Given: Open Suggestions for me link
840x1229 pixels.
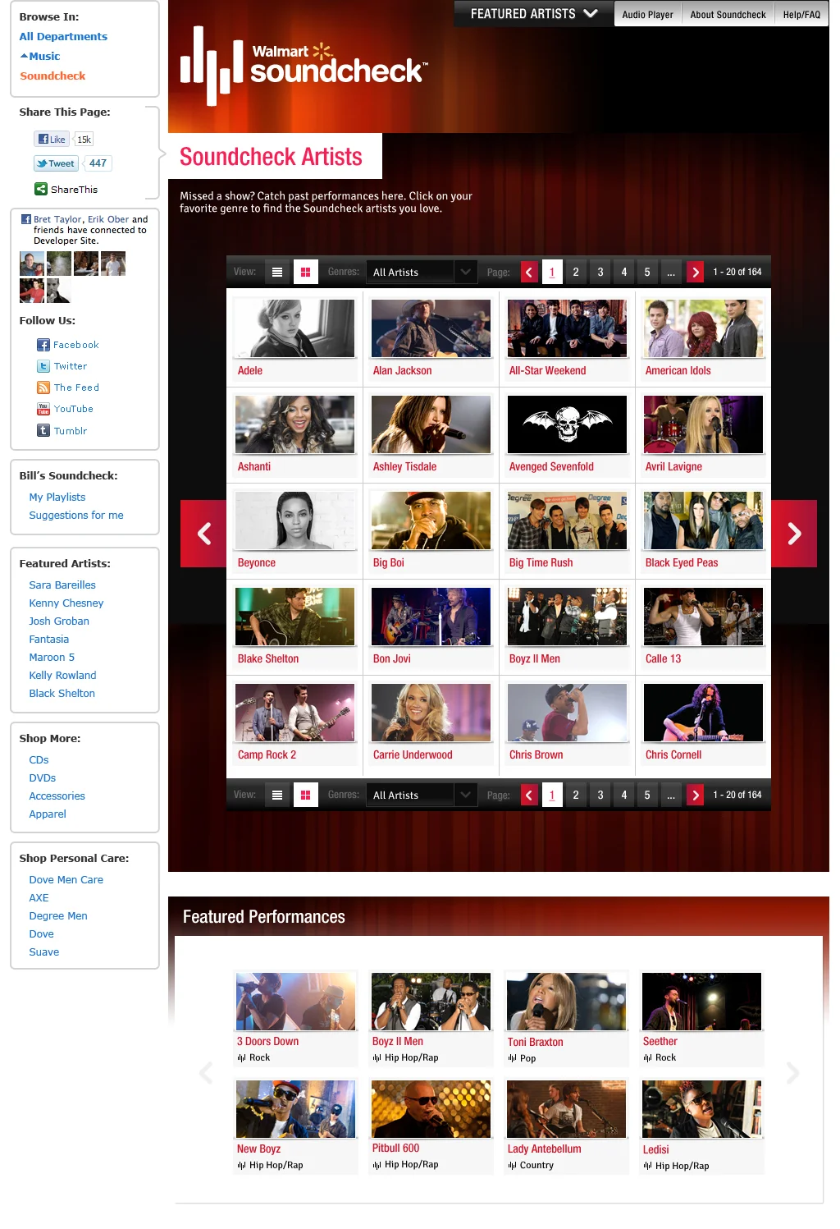Looking at the screenshot, I should [76, 515].
